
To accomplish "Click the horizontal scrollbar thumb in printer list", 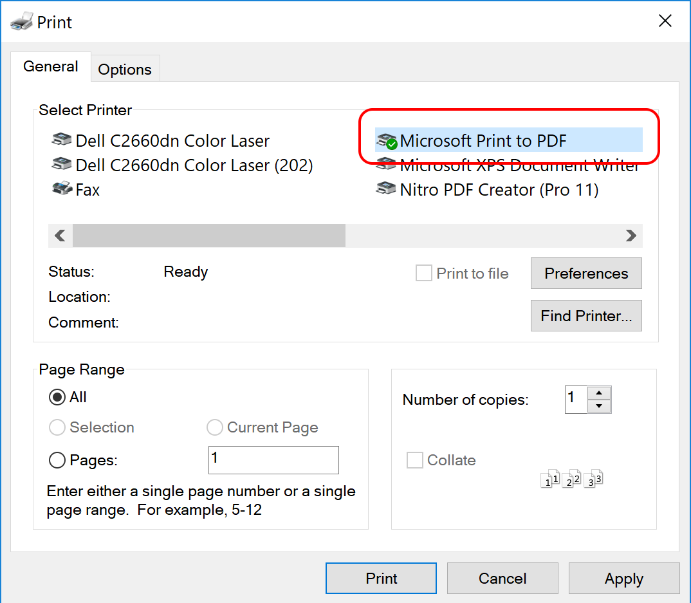I will tap(209, 236).
